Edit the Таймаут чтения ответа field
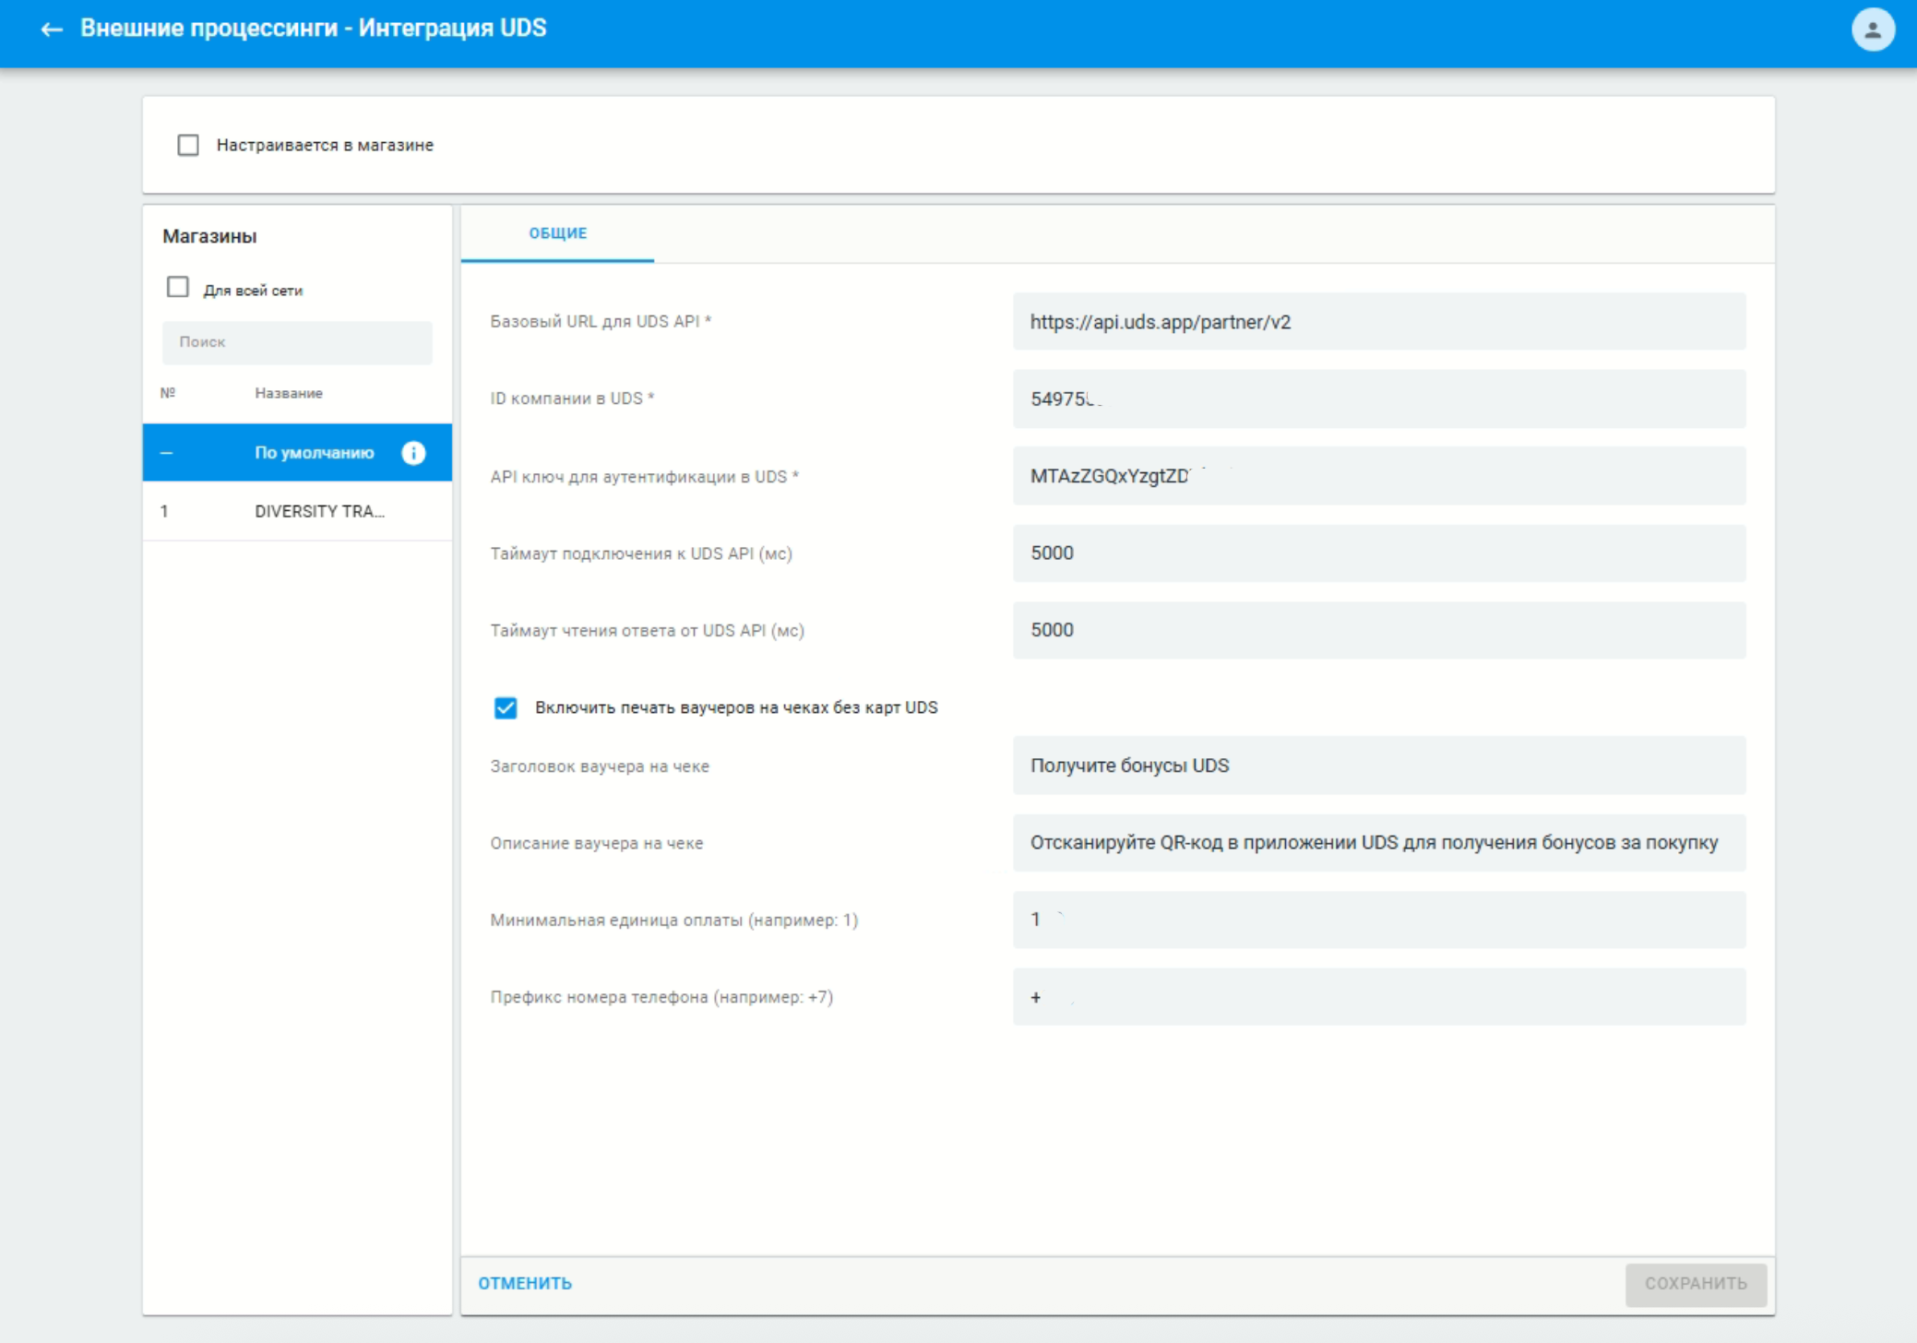This screenshot has height=1343, width=1917. pyautogui.click(x=1379, y=630)
